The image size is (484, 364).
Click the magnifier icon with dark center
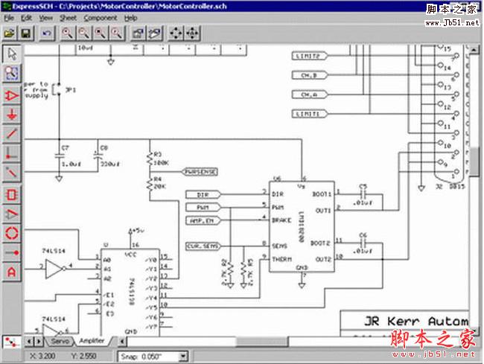101,33
